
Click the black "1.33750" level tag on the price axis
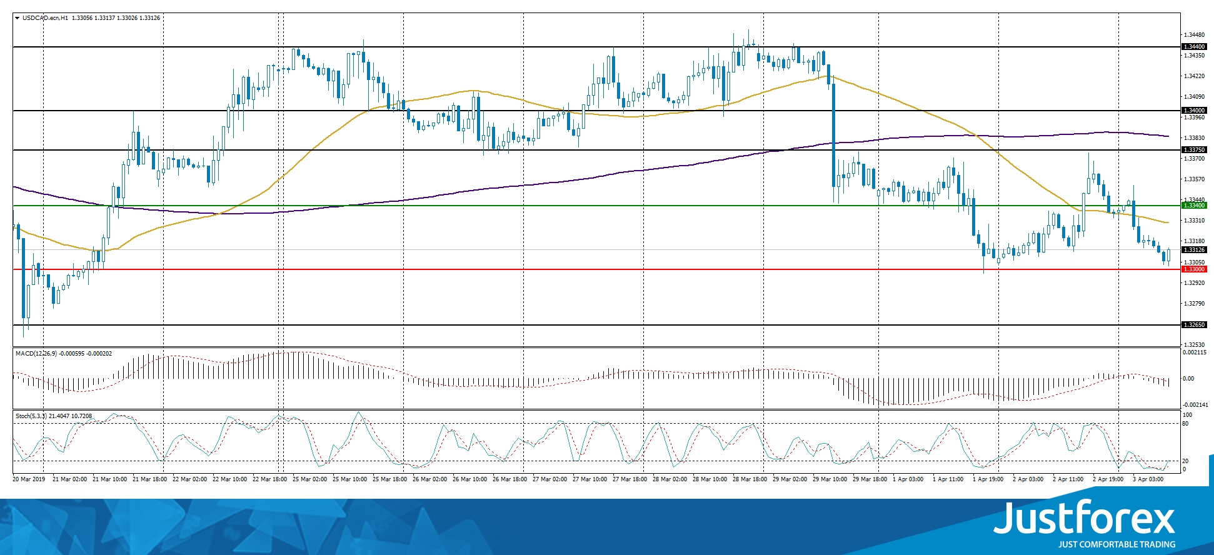[x=1194, y=150]
